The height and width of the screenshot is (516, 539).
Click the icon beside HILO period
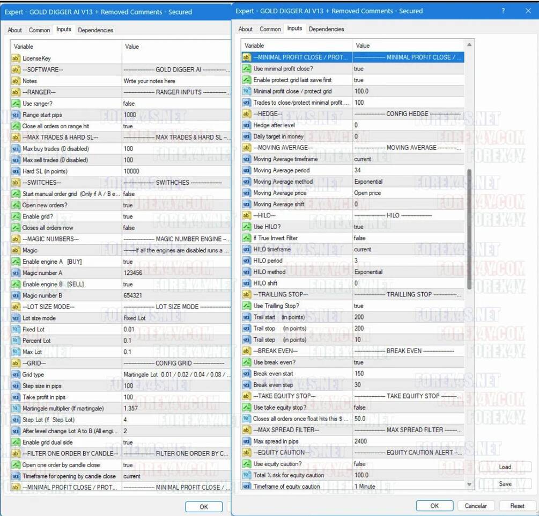[x=247, y=260]
